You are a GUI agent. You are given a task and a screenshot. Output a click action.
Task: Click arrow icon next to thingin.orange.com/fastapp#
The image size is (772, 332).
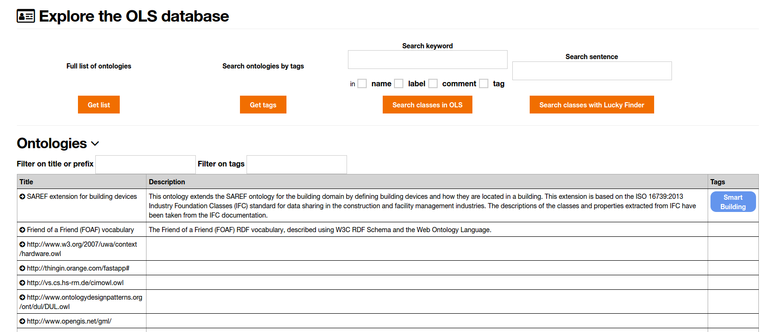[x=22, y=268]
